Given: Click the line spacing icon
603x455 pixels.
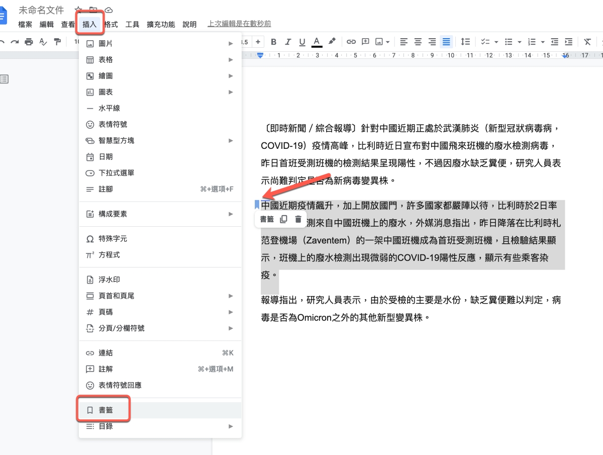Looking at the screenshot, I should tap(466, 42).
